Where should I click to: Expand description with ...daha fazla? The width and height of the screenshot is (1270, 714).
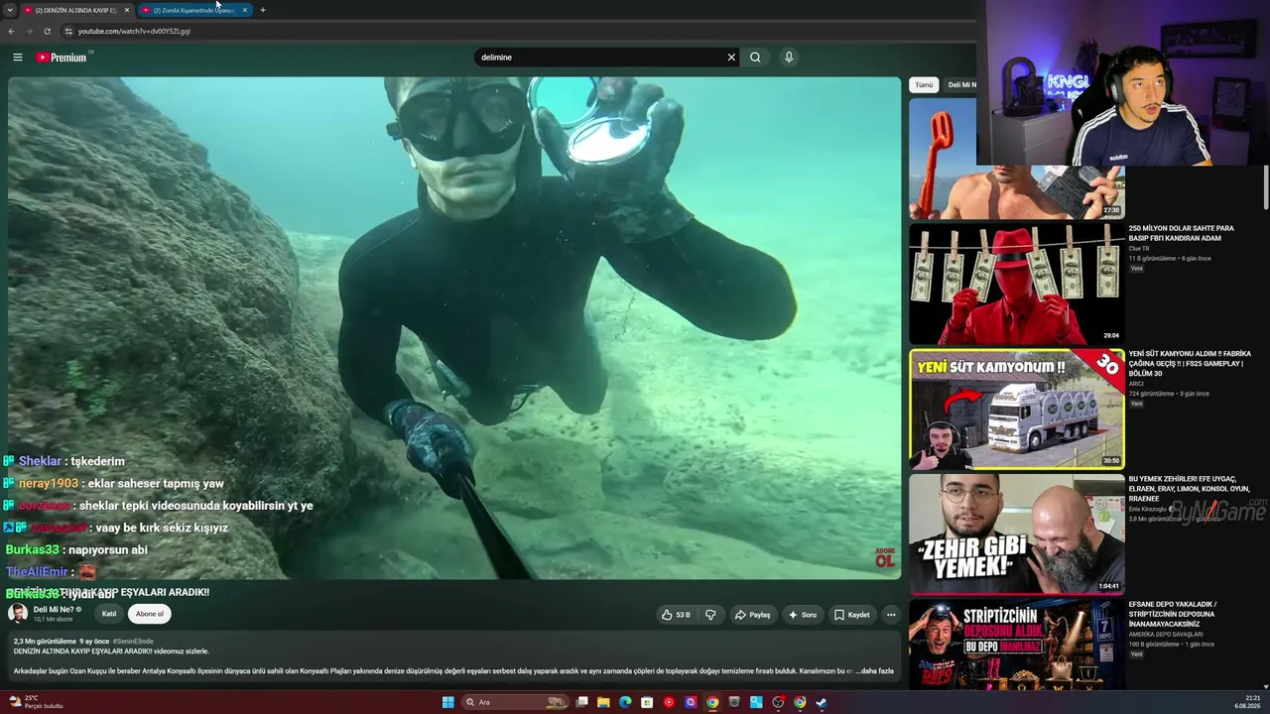[x=874, y=671]
